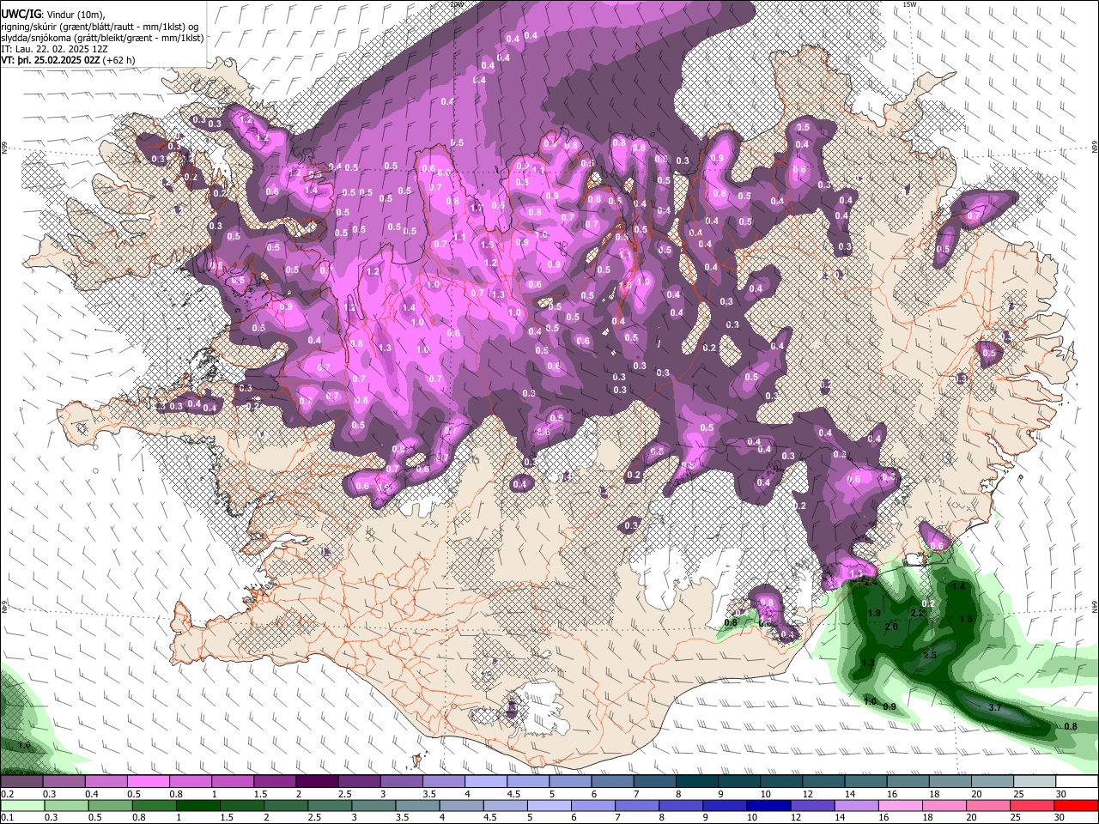Click the light gray snow swatch labeled 25
The image size is (1099, 824).
point(1034,782)
